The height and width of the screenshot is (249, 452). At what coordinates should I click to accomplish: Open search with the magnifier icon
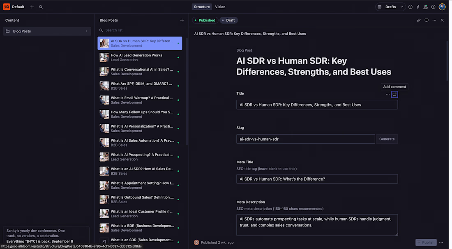point(41,7)
